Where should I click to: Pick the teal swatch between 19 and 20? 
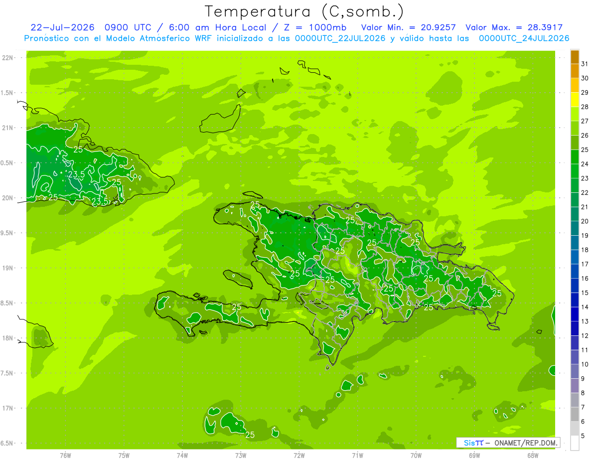575,229
